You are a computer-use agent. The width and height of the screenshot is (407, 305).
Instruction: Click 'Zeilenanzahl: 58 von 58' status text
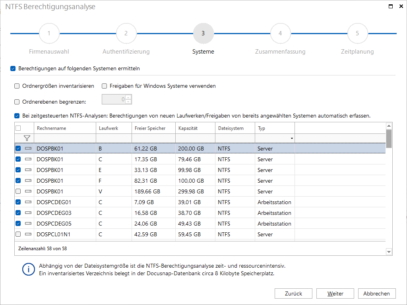(x=43, y=249)
